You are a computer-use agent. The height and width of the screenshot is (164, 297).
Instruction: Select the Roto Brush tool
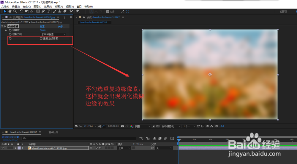[x=71, y=11]
